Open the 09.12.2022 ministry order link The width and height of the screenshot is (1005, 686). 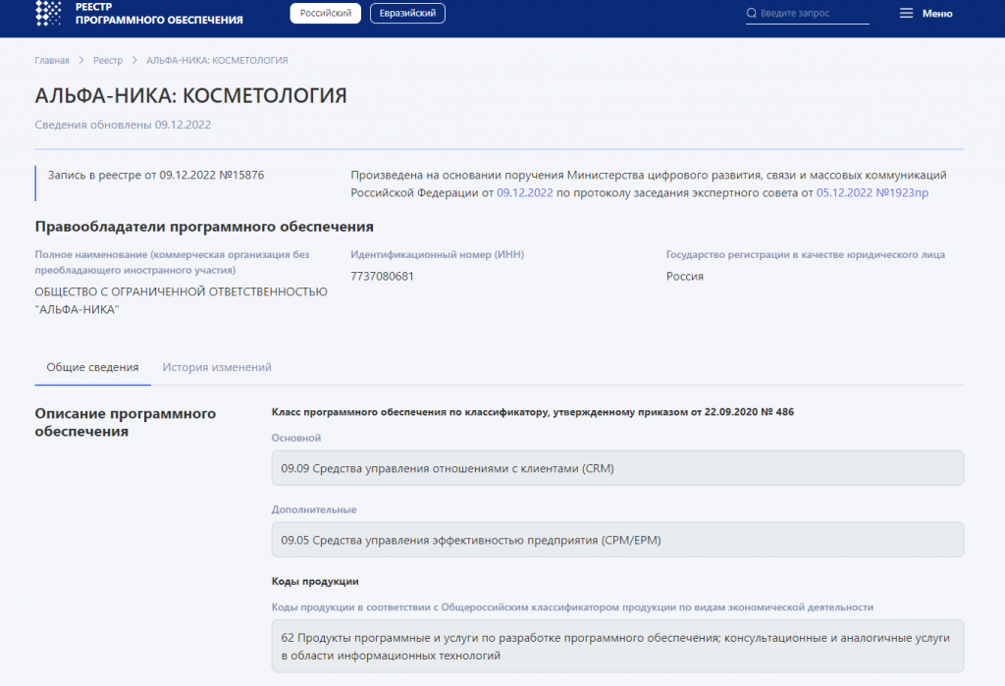coord(525,192)
